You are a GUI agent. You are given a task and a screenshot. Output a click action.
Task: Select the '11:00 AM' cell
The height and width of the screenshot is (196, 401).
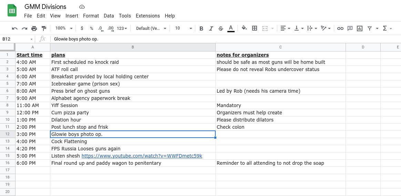tap(33, 105)
